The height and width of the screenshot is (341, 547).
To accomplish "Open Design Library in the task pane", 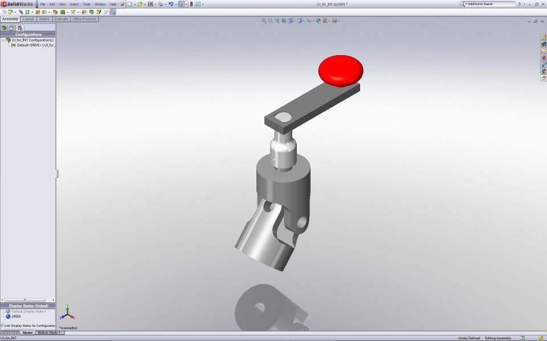I will [544, 44].
